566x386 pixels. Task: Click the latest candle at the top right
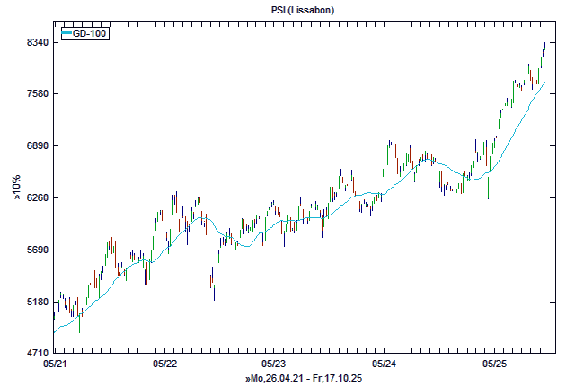point(544,47)
